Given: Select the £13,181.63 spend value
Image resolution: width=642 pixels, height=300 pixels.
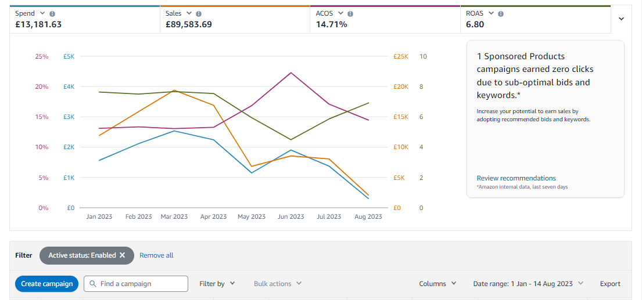Looking at the screenshot, I should tap(38, 24).
